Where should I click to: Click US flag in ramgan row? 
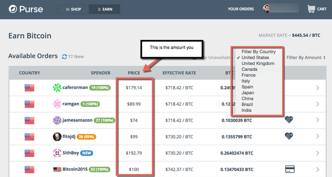[x=29, y=104]
